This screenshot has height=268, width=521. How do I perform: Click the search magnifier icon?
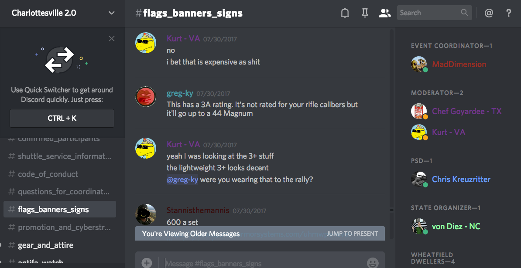click(x=464, y=13)
